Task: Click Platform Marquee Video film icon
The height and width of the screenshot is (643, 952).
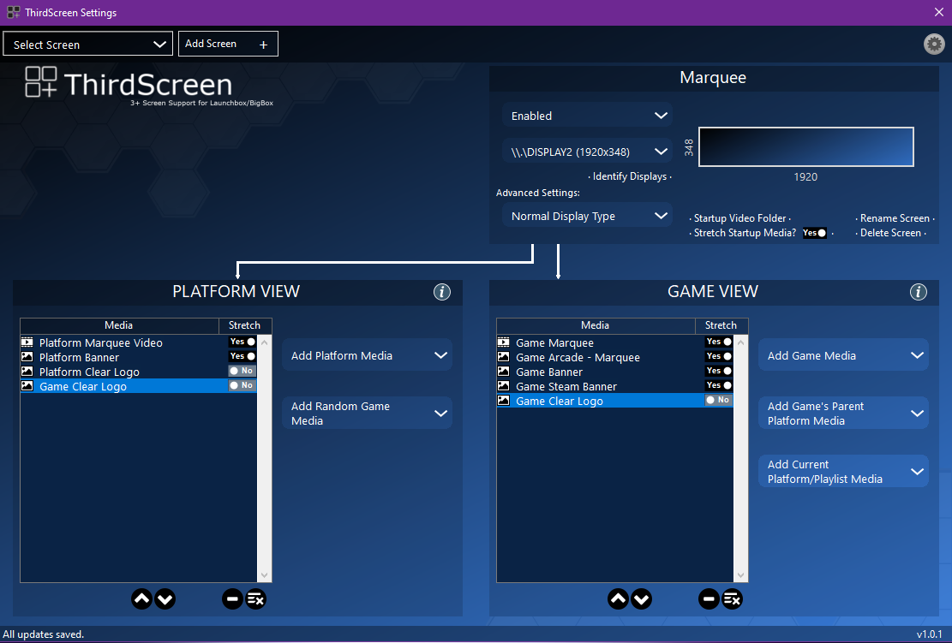Action: tap(27, 342)
